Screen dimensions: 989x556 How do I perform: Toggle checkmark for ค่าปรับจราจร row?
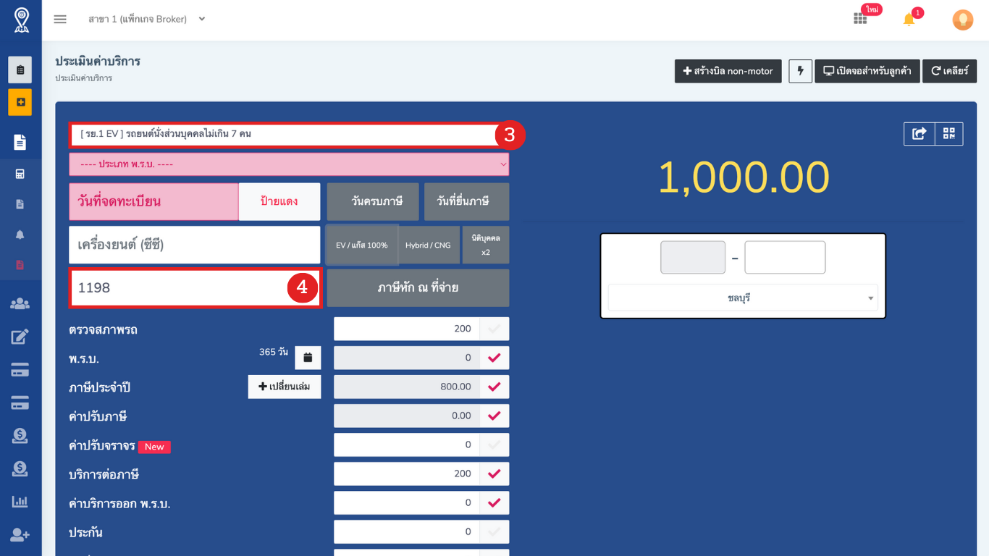(494, 445)
